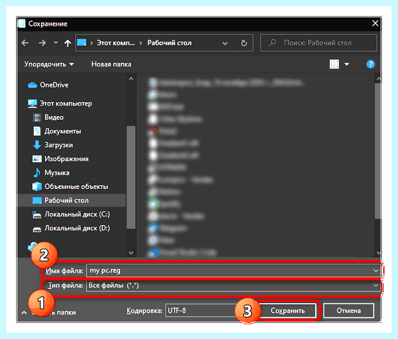This screenshot has height=339, width=398.
Task: Expand the address bar history dropdown
Action: pyautogui.click(x=225, y=44)
